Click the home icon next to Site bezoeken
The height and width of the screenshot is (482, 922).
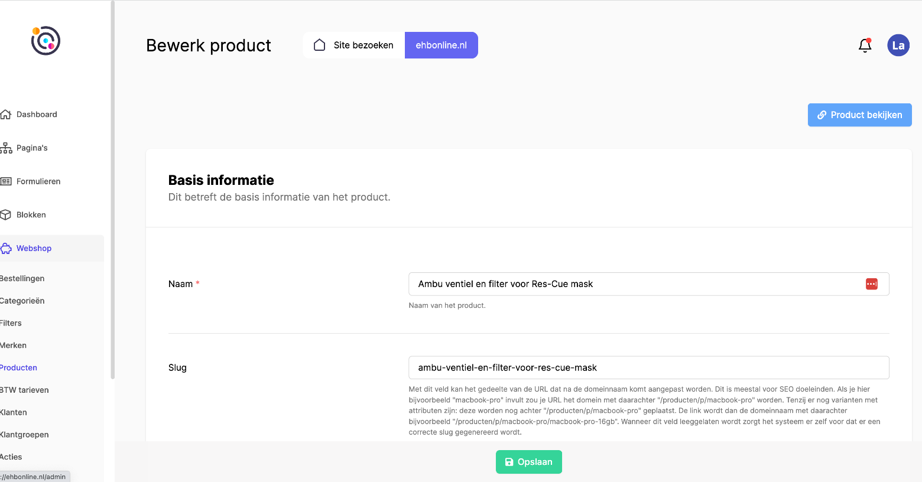point(320,45)
